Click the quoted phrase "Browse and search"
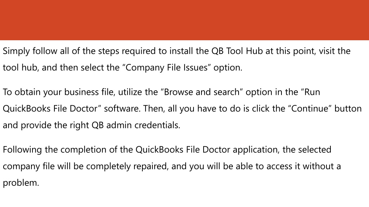The image size is (369, 207). click(201, 92)
